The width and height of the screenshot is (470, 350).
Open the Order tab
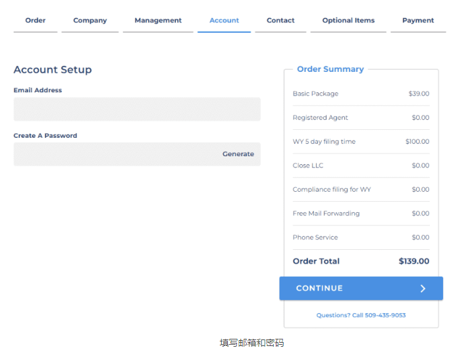point(36,20)
